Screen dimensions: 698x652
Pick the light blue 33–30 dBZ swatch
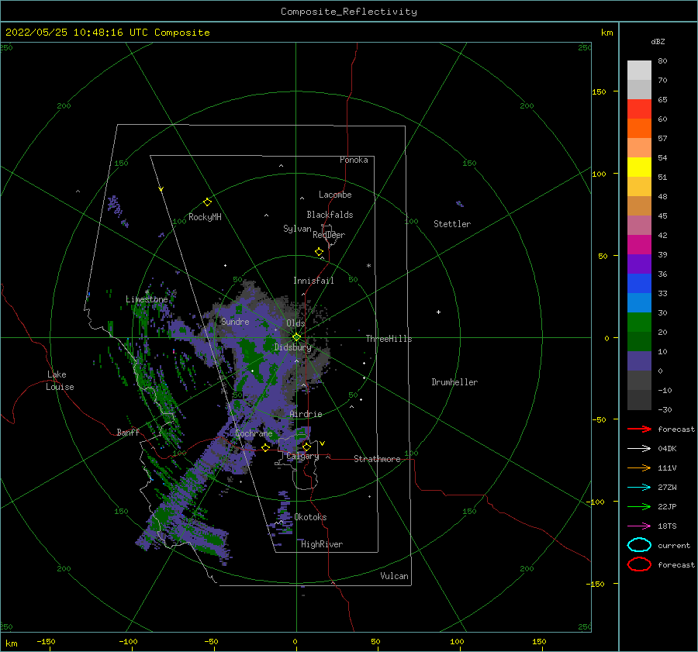click(639, 303)
